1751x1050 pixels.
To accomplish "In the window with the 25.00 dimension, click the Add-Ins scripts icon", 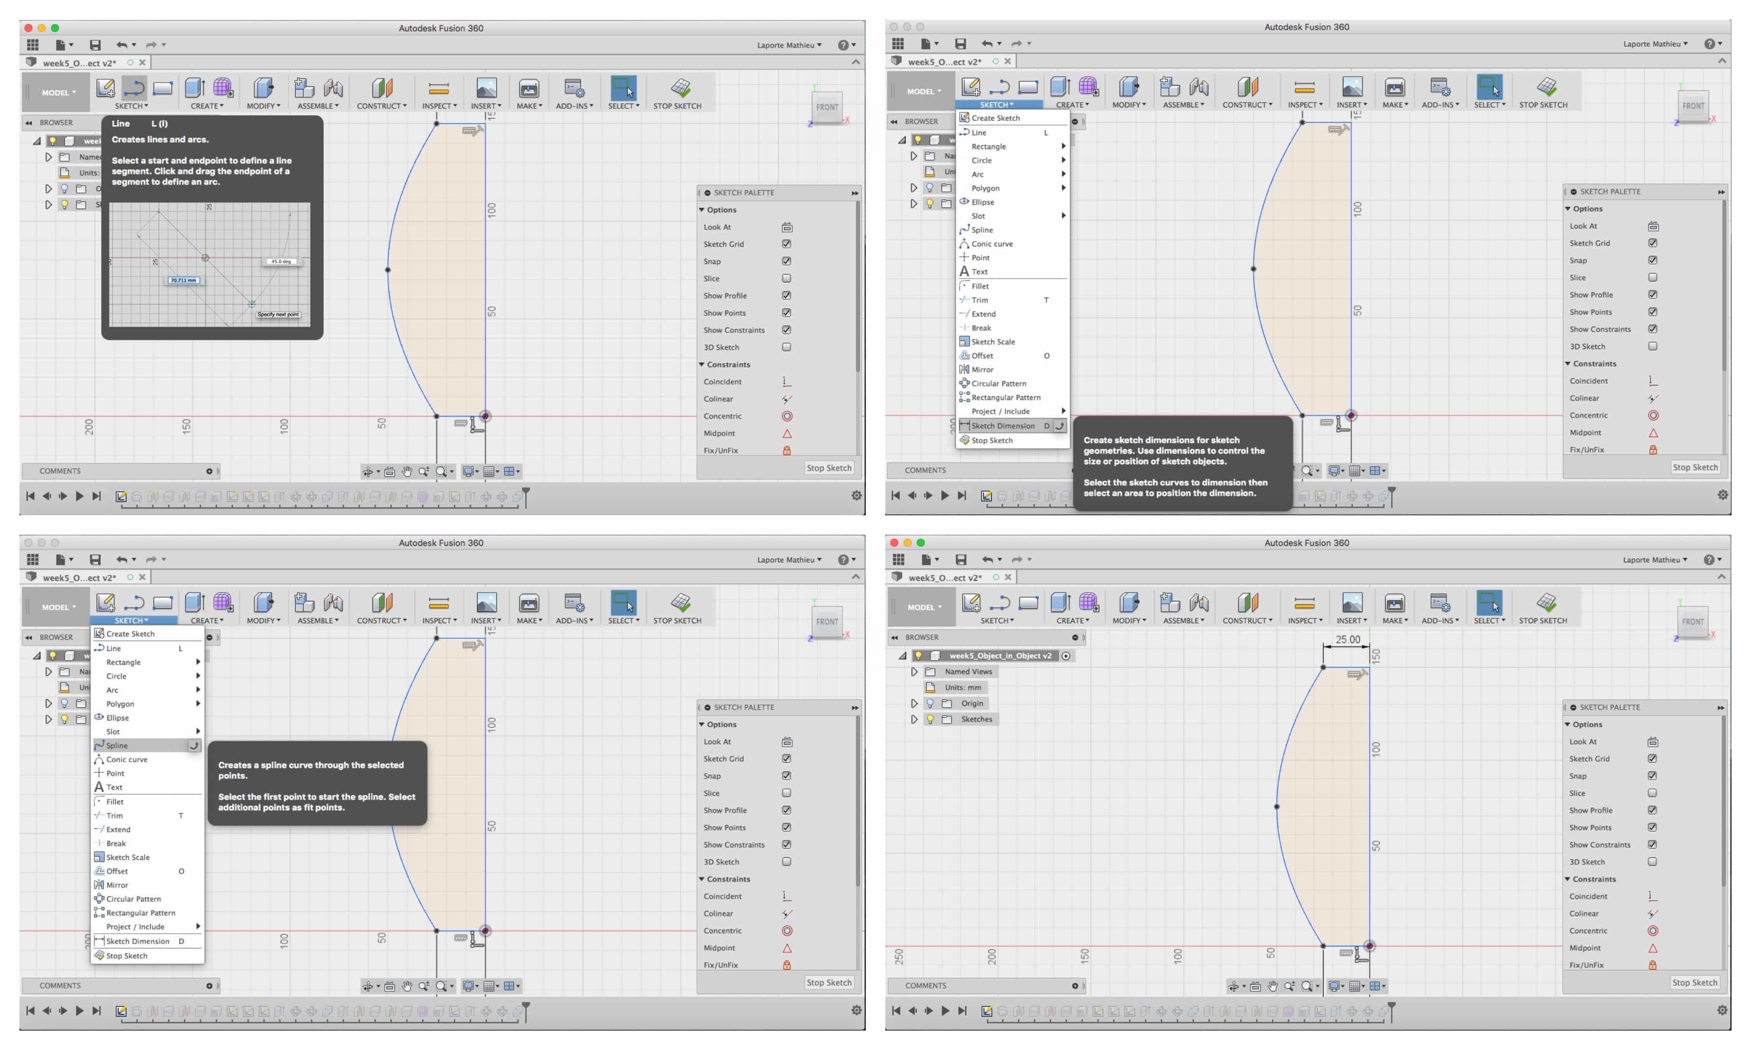I will (x=1439, y=603).
